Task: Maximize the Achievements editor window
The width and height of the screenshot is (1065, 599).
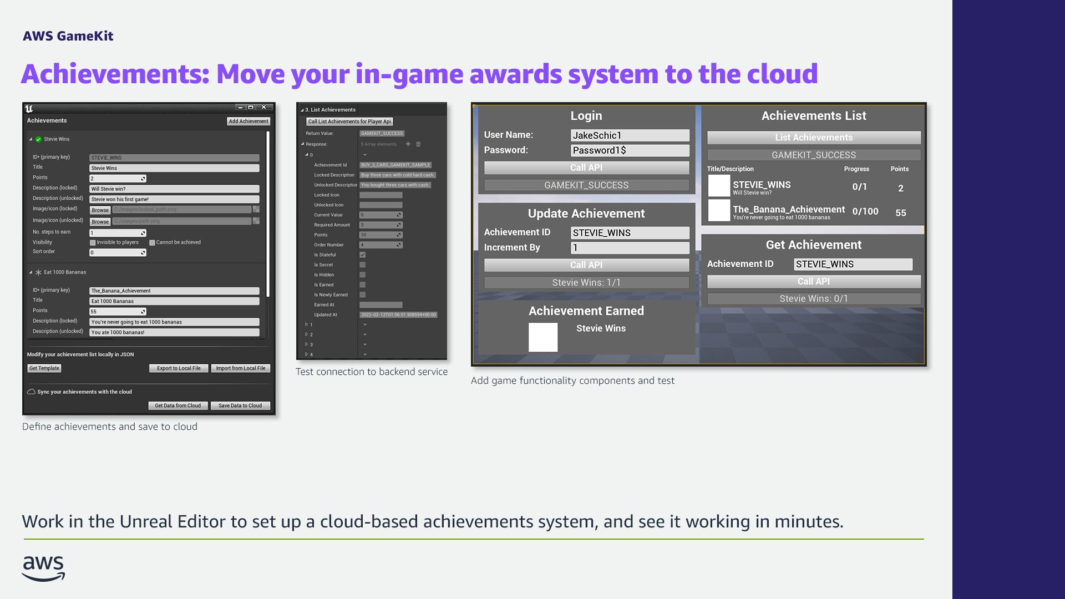Action: [x=251, y=107]
